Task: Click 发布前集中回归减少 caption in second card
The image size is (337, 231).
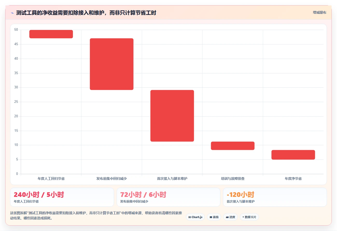Action: point(134,202)
